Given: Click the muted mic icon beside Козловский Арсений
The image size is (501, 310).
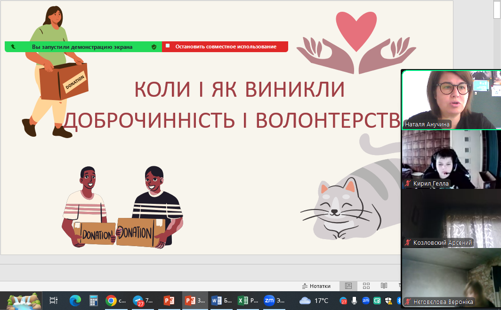Looking at the screenshot, I should tap(408, 242).
